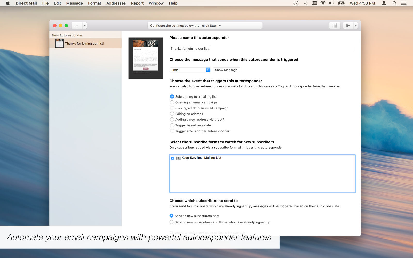Add a new autoresponder with plus button
The image size is (413, 258).
pyautogui.click(x=77, y=26)
